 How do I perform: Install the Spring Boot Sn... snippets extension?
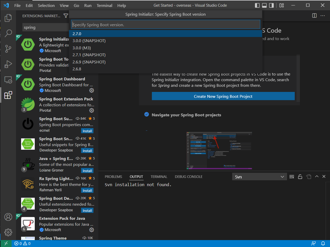click(x=87, y=151)
